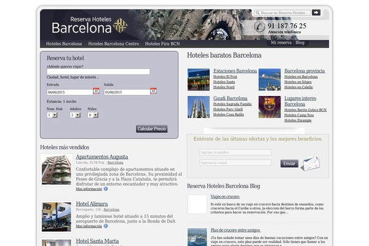The width and height of the screenshot is (369, 246).
Task: Click the info icon beside Apartamentos Augusta
Action: pyautogui.click(x=106, y=189)
